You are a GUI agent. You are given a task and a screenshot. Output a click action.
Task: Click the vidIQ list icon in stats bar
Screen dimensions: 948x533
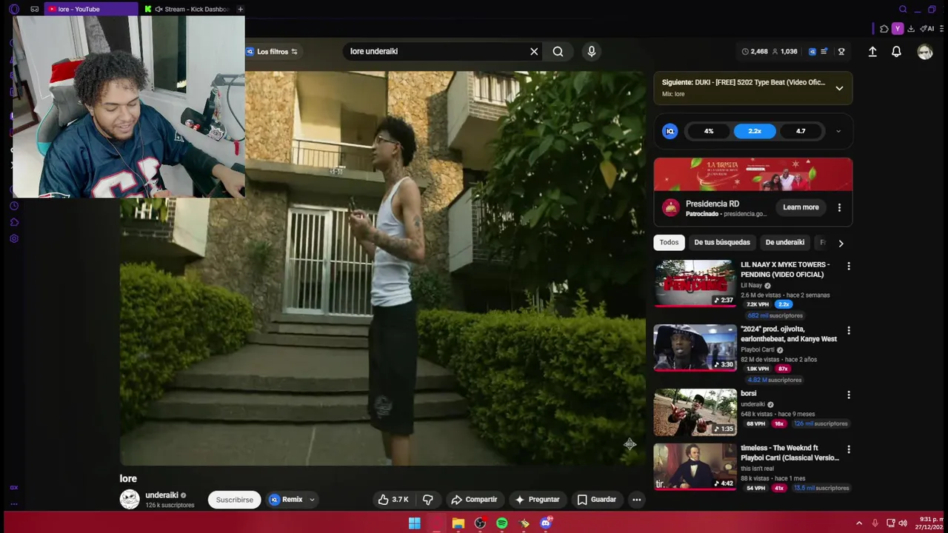[824, 52]
